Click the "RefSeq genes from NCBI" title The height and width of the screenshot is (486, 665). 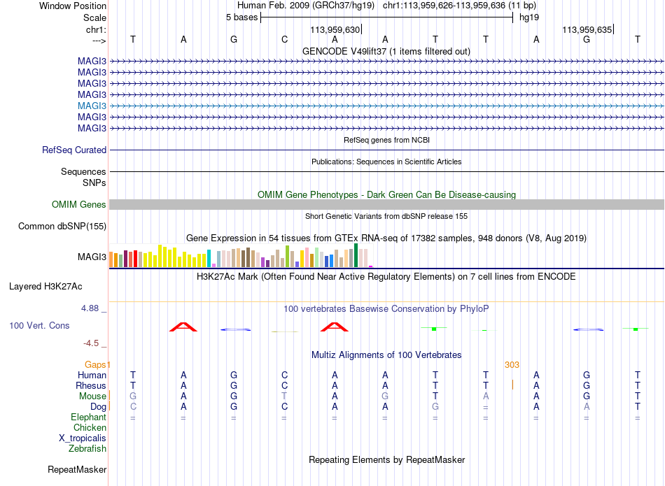387,140
